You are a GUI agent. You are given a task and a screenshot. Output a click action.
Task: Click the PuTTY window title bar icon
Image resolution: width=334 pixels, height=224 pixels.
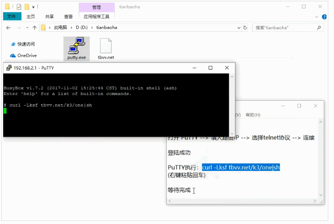point(8,68)
